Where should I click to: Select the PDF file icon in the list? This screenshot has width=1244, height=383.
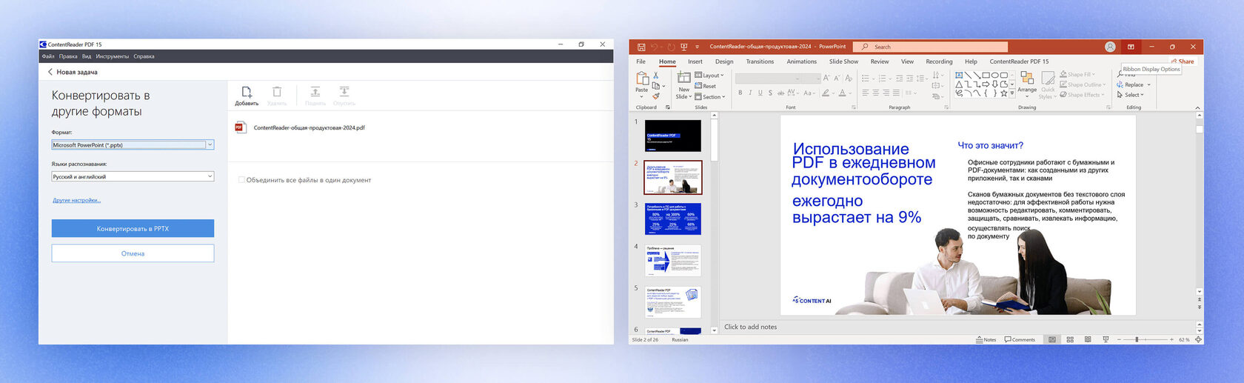tap(239, 127)
